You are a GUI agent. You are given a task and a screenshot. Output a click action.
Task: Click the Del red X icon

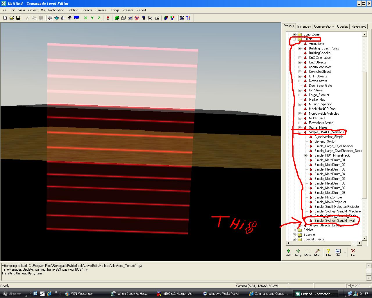click(353, 252)
